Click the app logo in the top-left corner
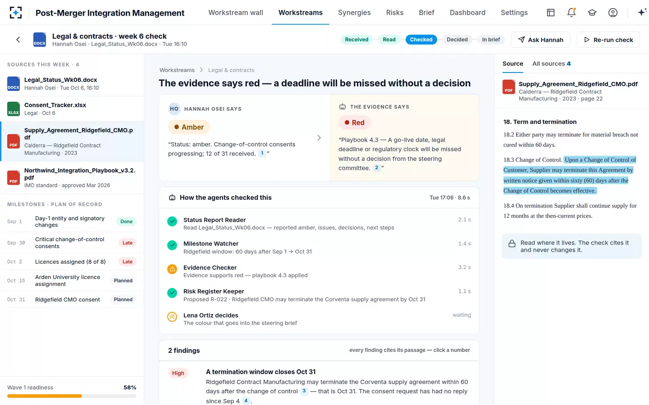 16,13
